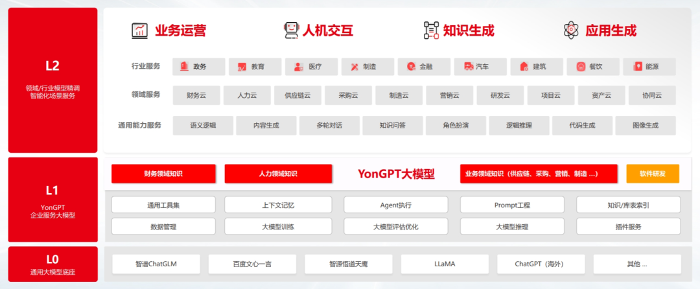This screenshot has height=289, width=700.
Task: Select the 能源 industry icon
Action: pyautogui.click(x=637, y=67)
